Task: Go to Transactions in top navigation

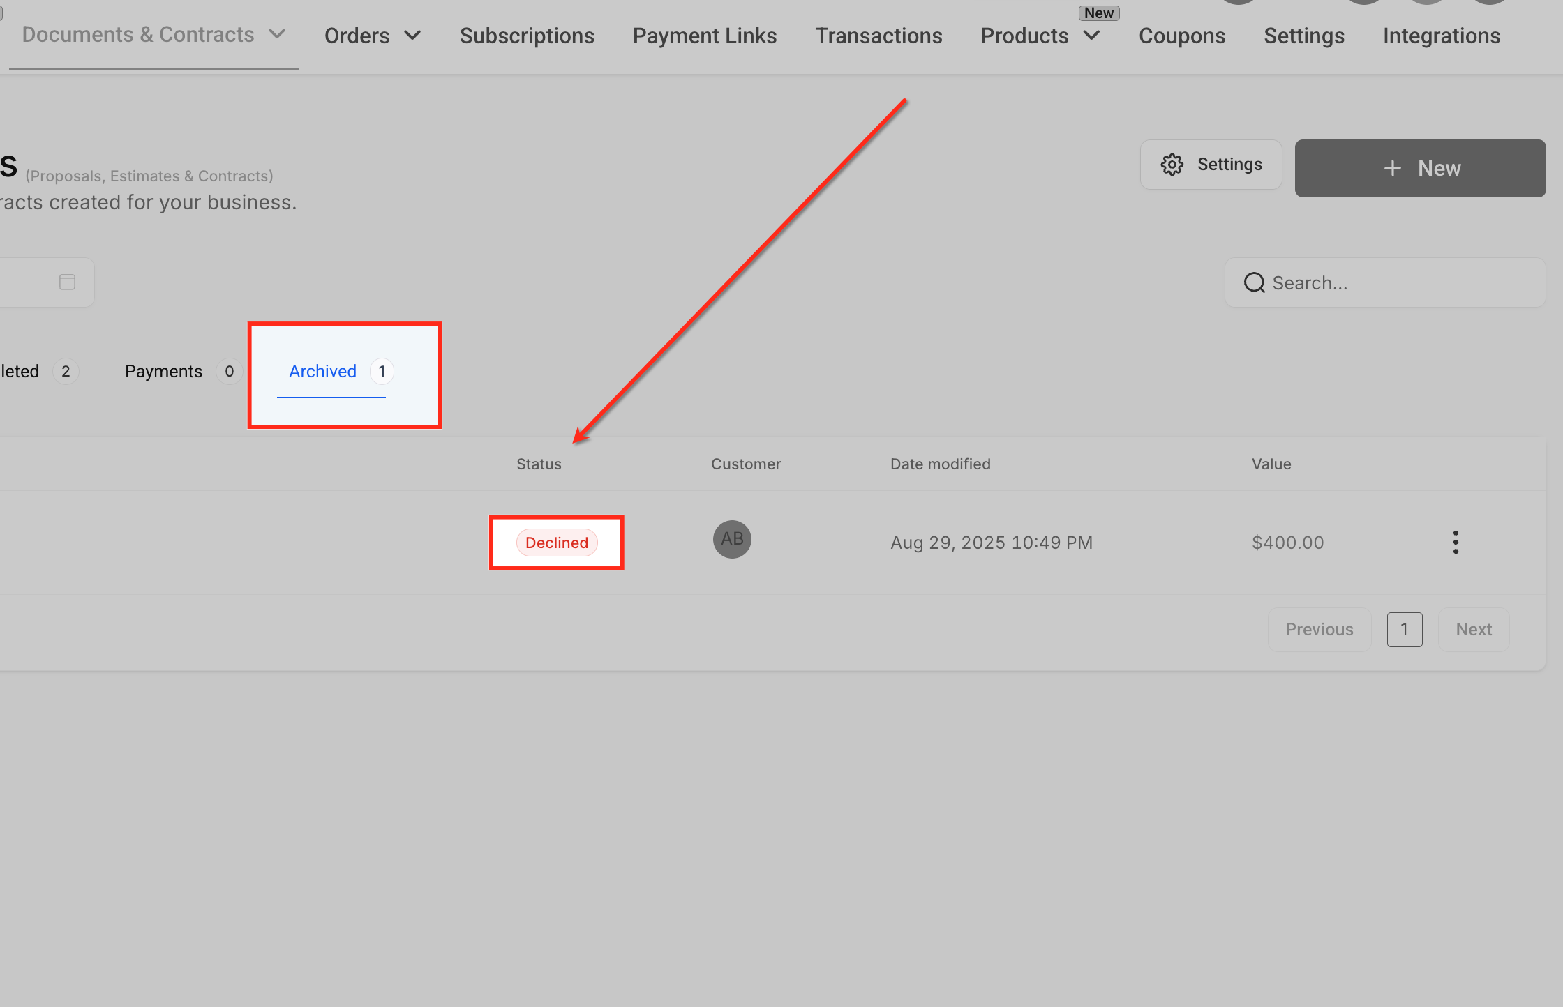Action: (x=878, y=36)
